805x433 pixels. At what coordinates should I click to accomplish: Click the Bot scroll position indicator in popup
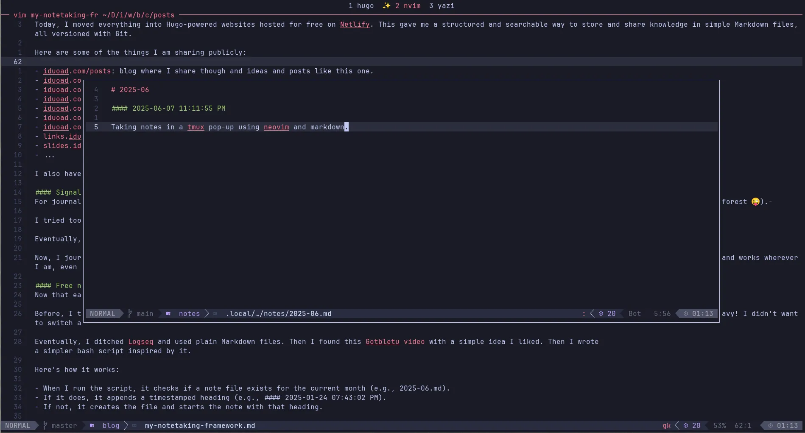tap(634, 313)
